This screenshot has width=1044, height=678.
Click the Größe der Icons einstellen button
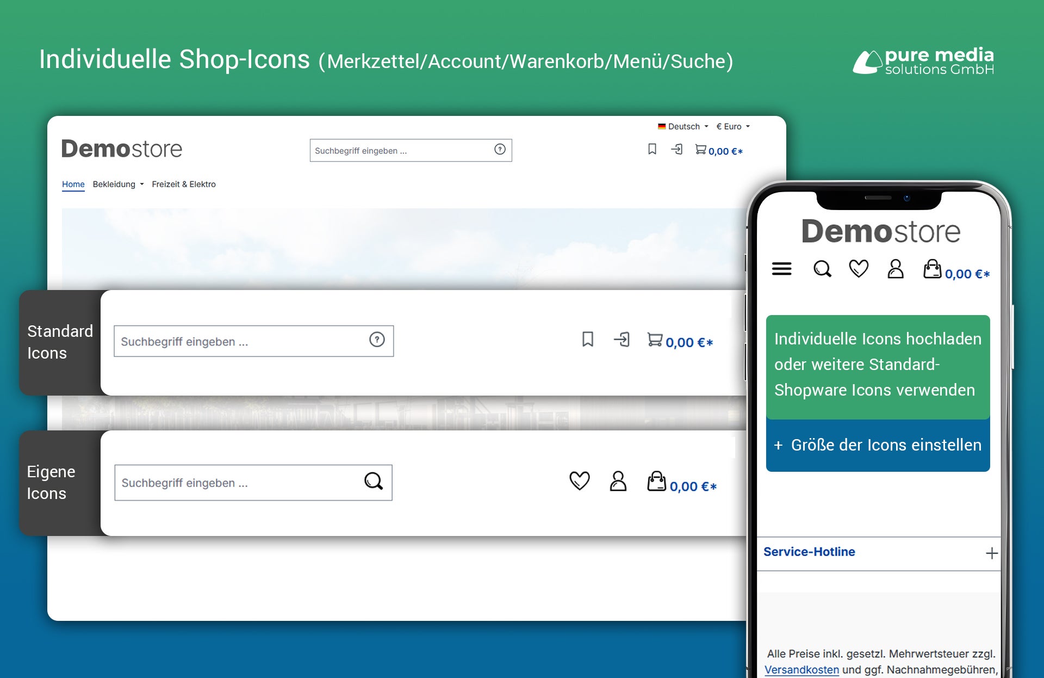click(x=877, y=445)
